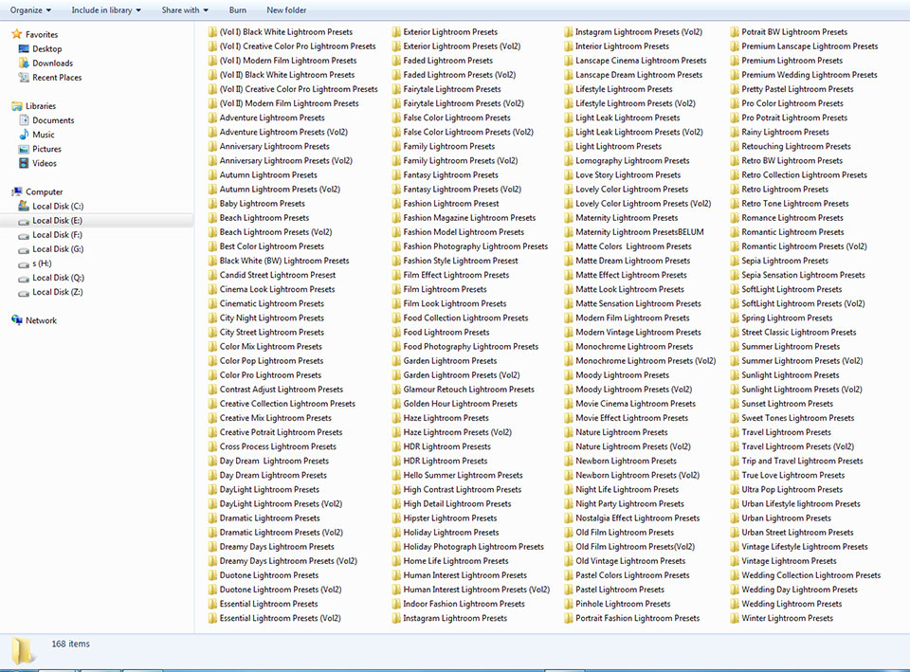The image size is (910, 672).
Task: Select Exterior Lightroom Presets folder
Action: [x=445, y=32]
